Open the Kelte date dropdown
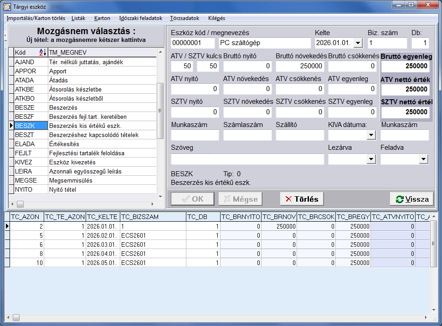The height and width of the screenshot is (326, 442). click(358, 43)
